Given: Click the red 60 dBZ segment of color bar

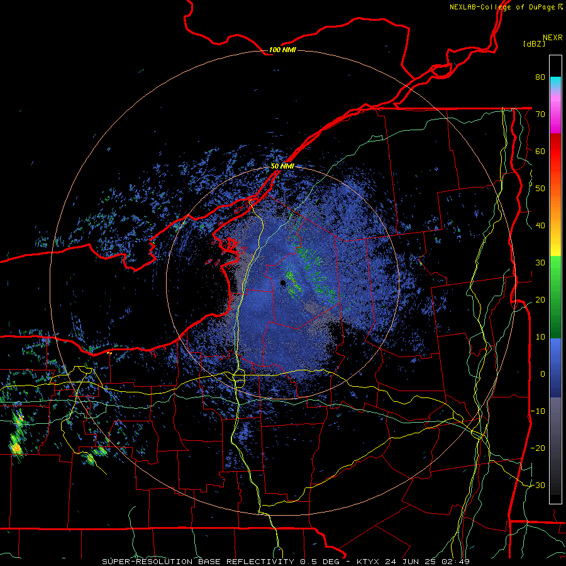Looking at the screenshot, I should pyautogui.click(x=555, y=151).
